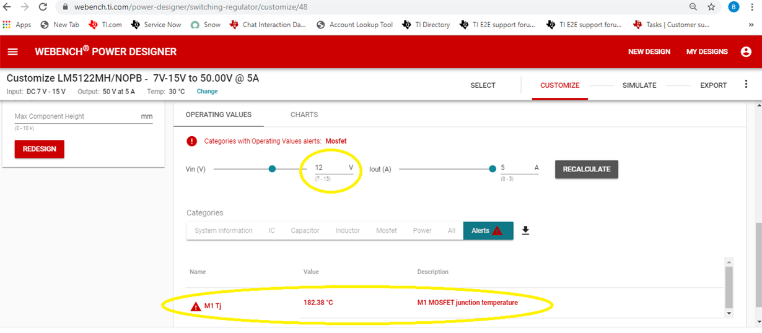762x333 pixels.
Task: Open the design options vertical-dots menu
Action: click(746, 85)
